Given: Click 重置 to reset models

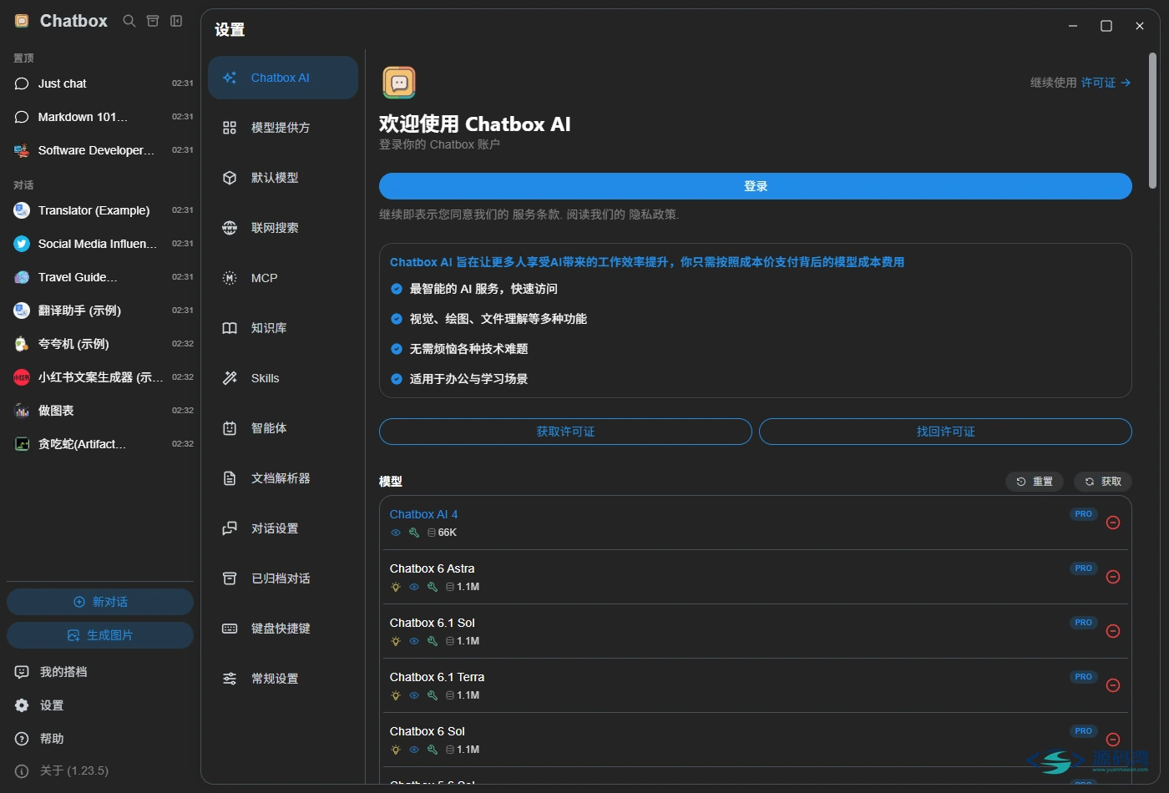Looking at the screenshot, I should (x=1035, y=482).
